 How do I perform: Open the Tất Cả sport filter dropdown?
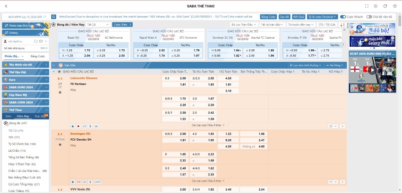98,25
